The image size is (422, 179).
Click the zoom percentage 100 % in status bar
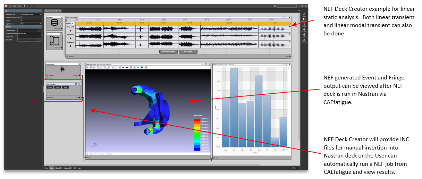click(x=293, y=168)
